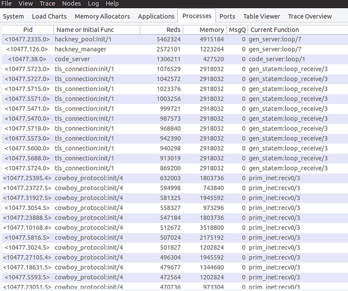Select the code_server process row
Screen dimensions: 348x291
point(175,60)
